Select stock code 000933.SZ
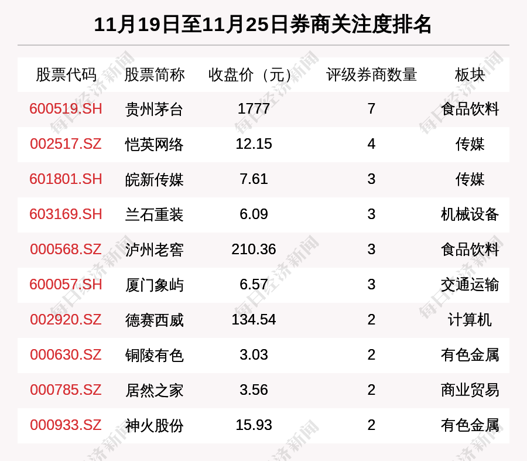 click(66, 425)
